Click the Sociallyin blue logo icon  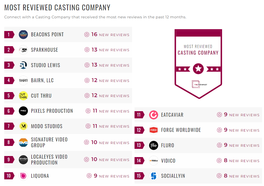[x=154, y=176]
